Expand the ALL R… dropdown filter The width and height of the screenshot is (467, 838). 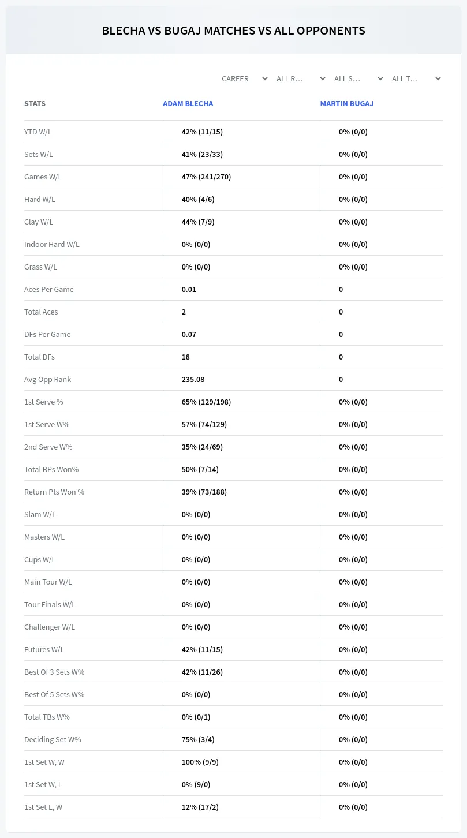point(300,78)
